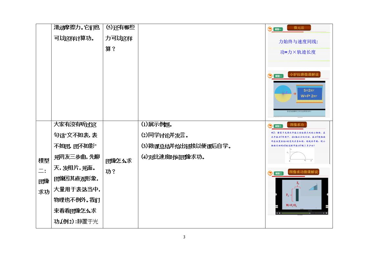
Task: Select the semicircle graph in 例2 slide
Action: pos(299,155)
